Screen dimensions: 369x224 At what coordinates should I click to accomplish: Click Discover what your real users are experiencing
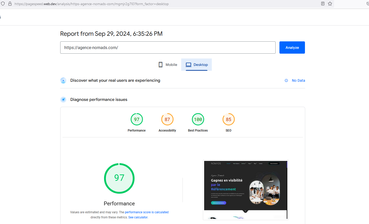pos(115,80)
